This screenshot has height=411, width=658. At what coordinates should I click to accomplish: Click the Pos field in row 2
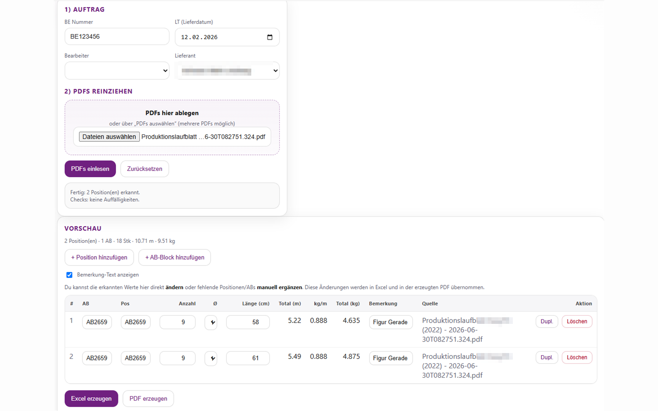pyautogui.click(x=135, y=358)
